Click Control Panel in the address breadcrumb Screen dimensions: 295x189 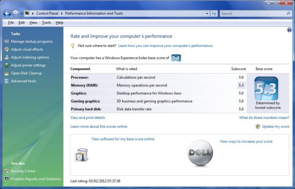47,13
